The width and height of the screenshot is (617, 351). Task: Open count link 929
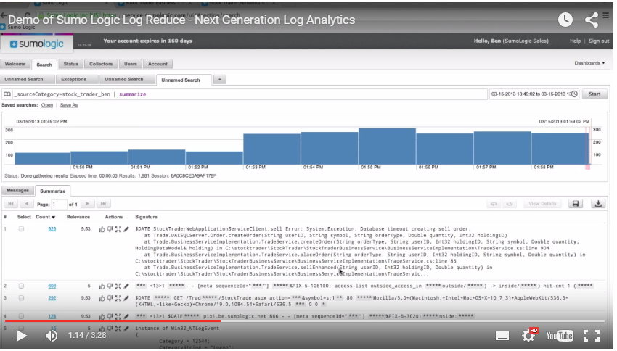pos(52,228)
